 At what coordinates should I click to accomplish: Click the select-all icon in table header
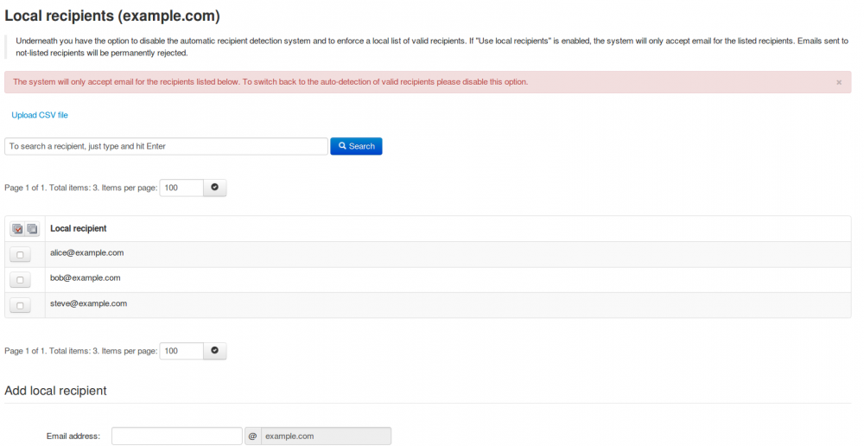point(17,229)
